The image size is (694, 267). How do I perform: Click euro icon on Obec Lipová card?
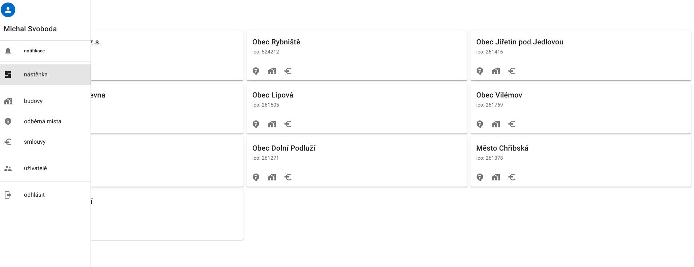(288, 124)
